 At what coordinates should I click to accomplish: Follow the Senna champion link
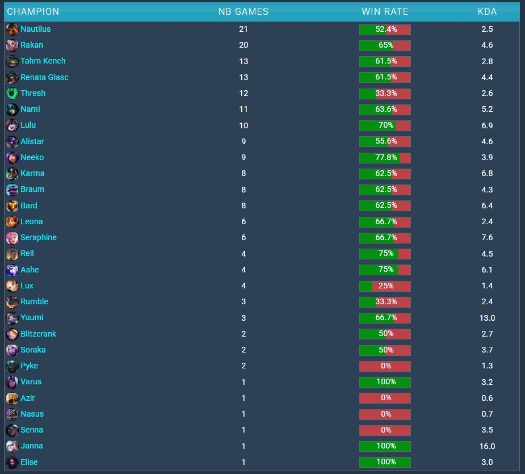pos(32,430)
